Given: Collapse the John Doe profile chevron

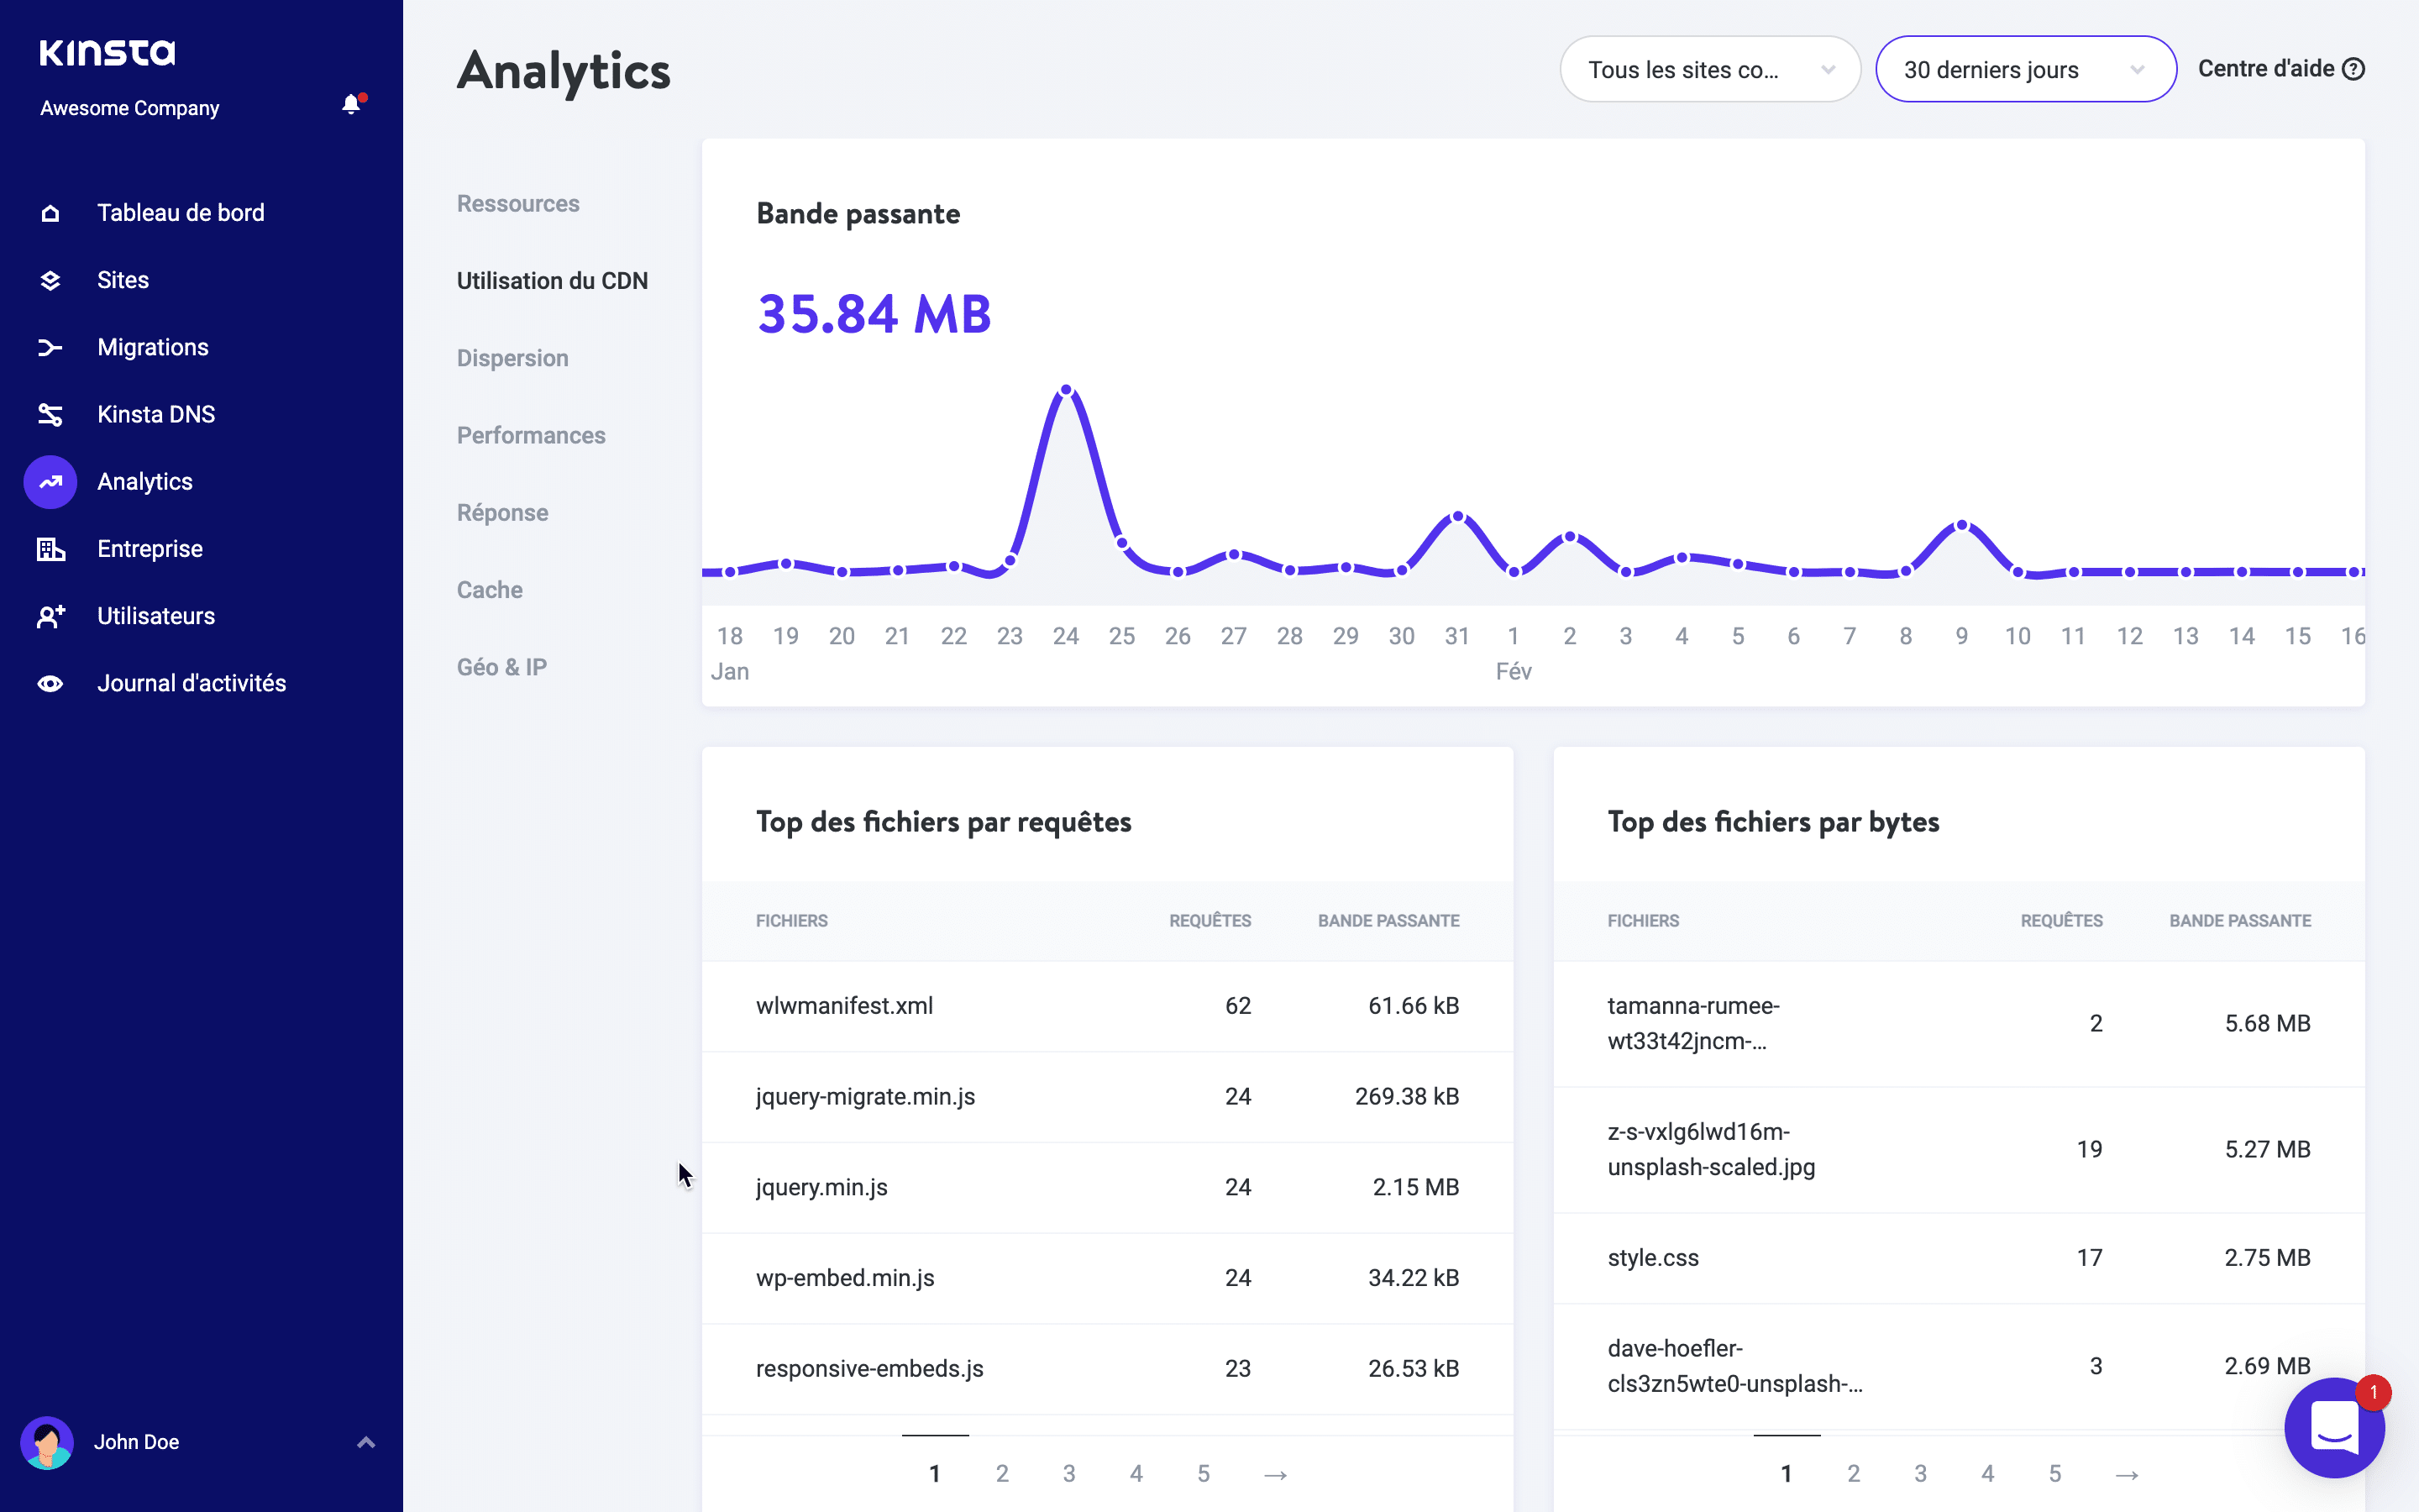Looking at the screenshot, I should (x=367, y=1442).
